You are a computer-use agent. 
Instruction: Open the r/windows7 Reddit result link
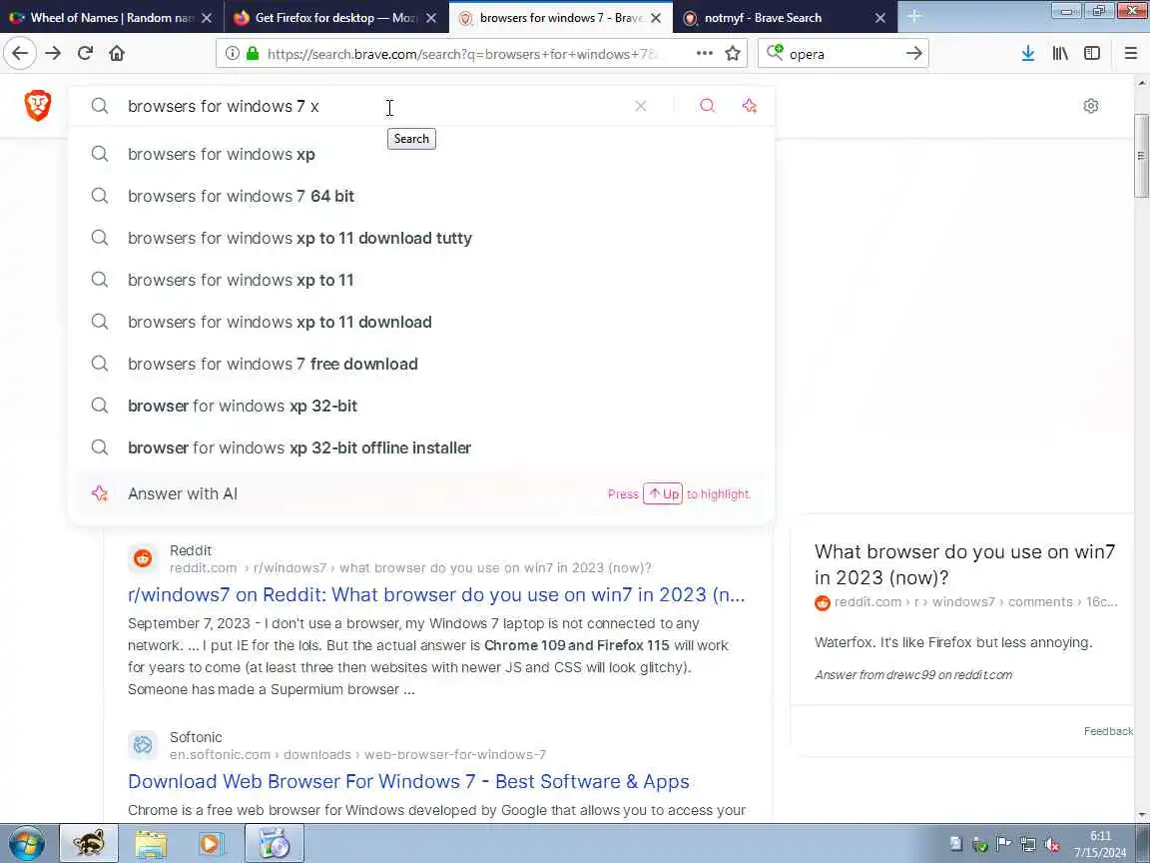click(x=436, y=594)
